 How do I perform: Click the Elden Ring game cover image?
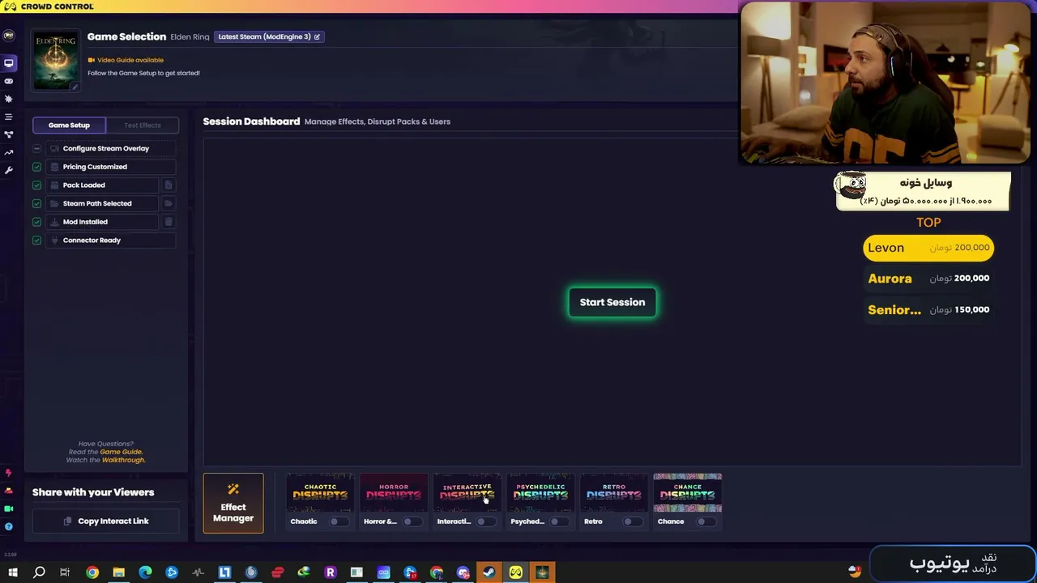(56, 60)
